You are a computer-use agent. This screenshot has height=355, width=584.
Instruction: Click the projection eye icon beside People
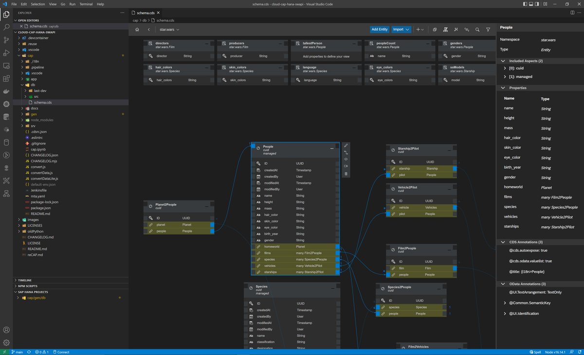[346, 160]
